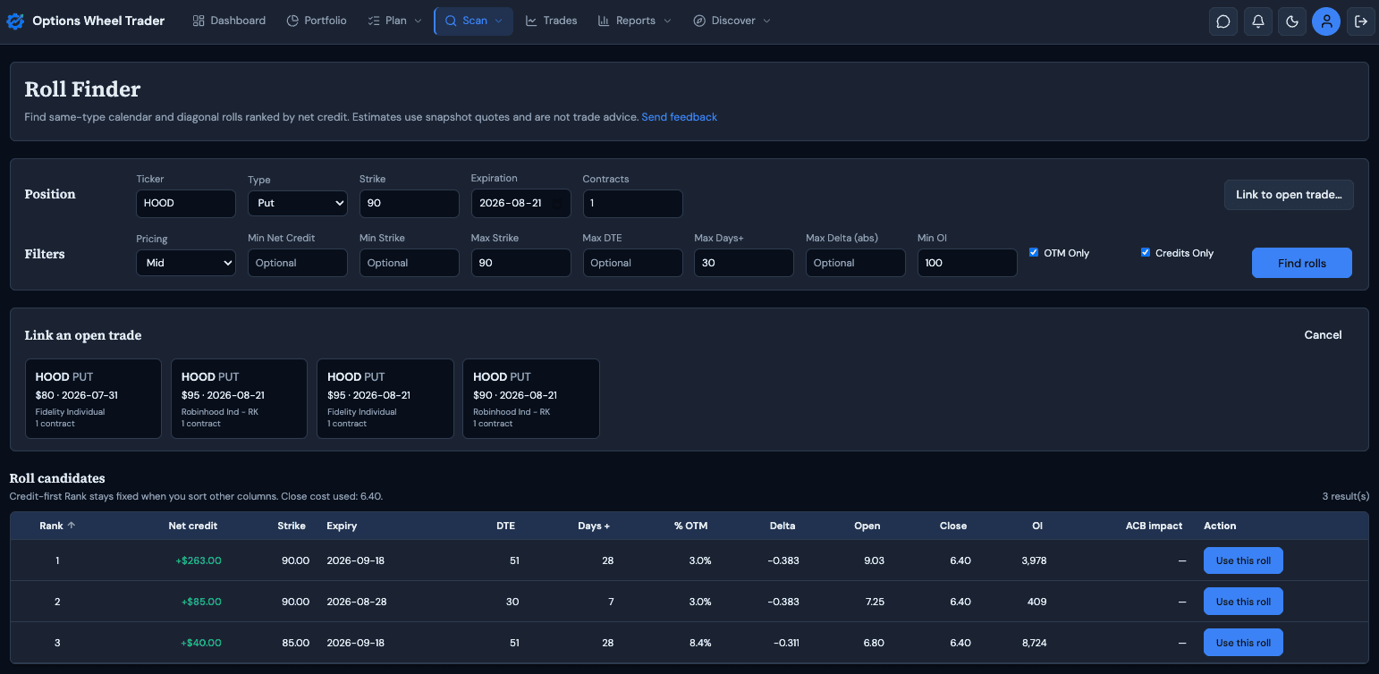Select the HOOD PUT $80 2026-07-31 trade card
Screen dimensions: 1379x674
tap(93, 399)
